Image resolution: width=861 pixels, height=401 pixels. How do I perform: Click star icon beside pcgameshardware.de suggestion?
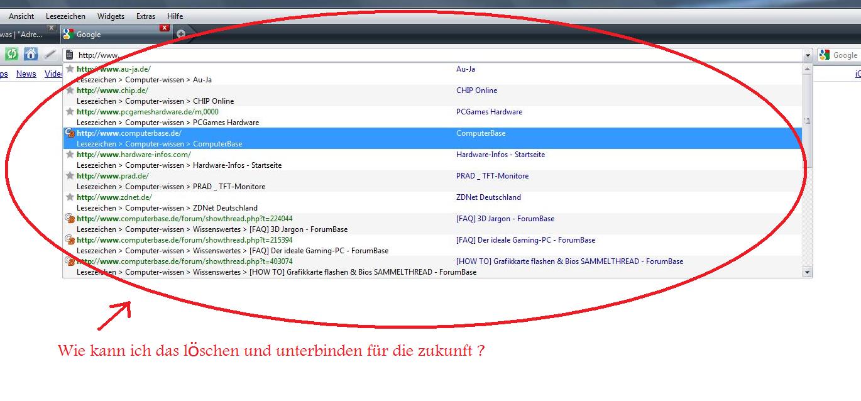click(x=70, y=112)
